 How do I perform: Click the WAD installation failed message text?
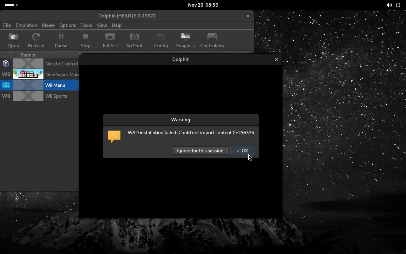pyautogui.click(x=191, y=133)
